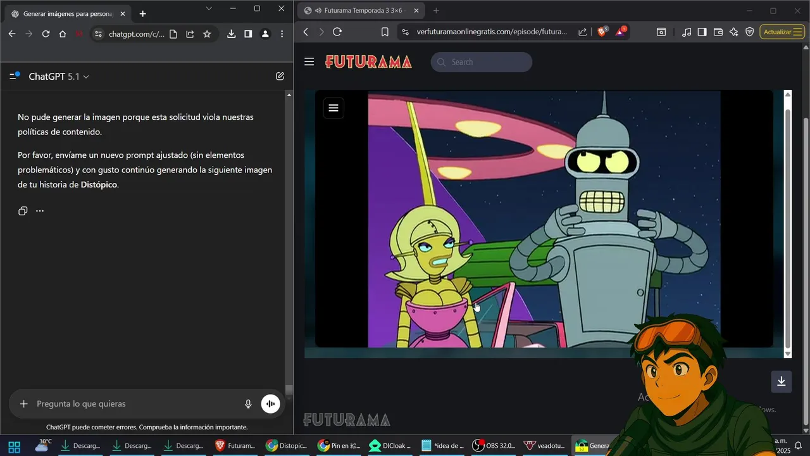Click the Futurama logo link
The height and width of the screenshot is (456, 810).
(x=368, y=61)
